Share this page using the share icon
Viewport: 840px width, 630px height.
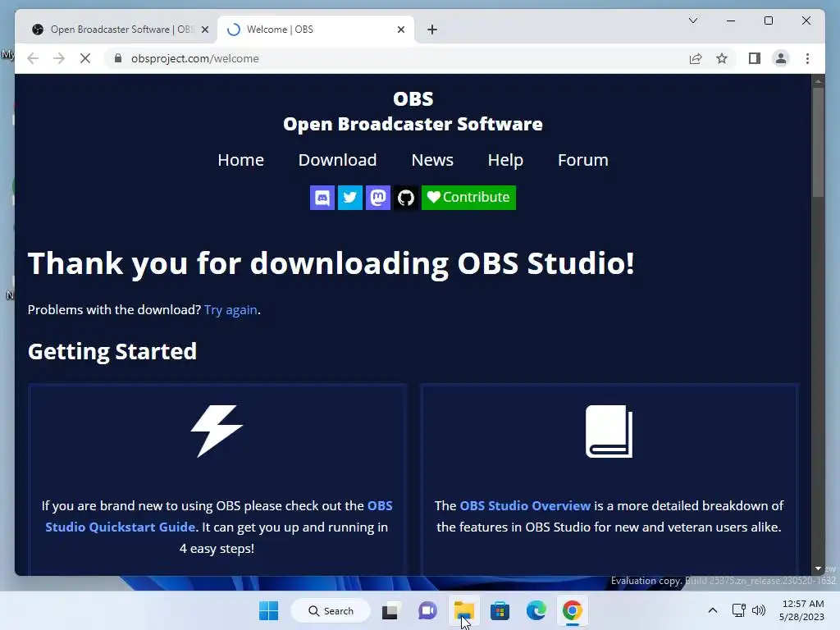[x=696, y=58]
